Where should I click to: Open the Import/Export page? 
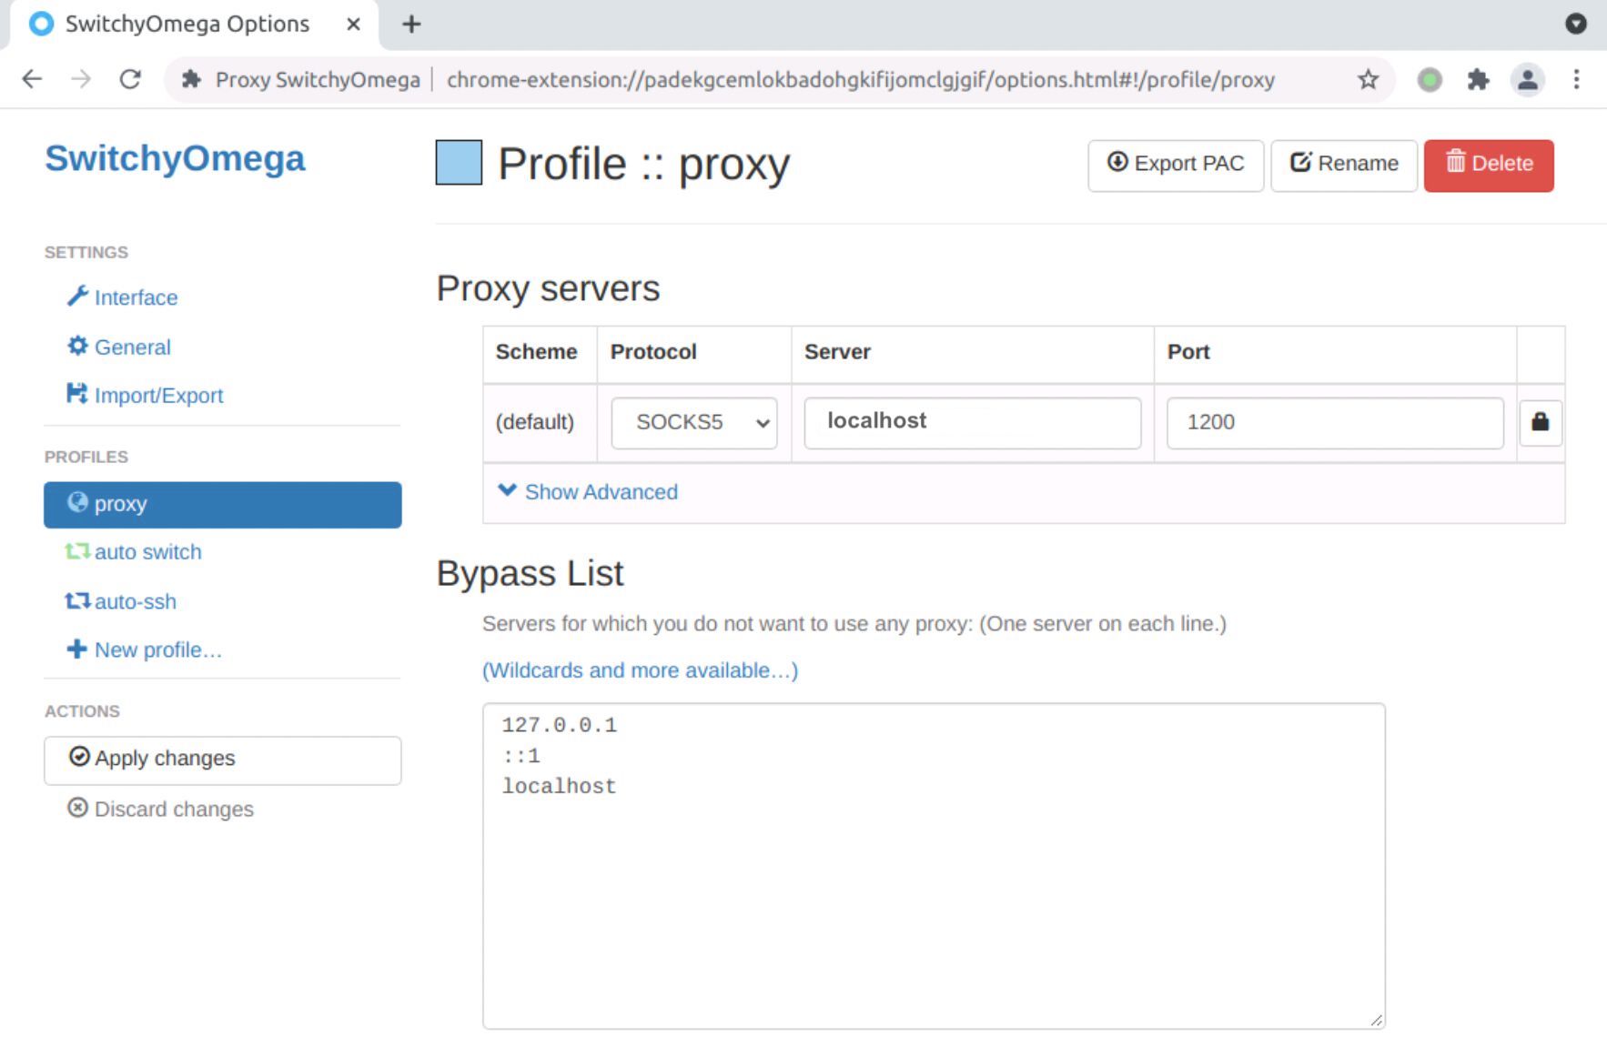tap(145, 395)
